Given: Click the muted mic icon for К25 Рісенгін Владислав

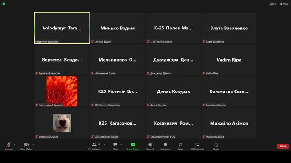Looking at the screenshot, I should pyautogui.click(x=92, y=105).
